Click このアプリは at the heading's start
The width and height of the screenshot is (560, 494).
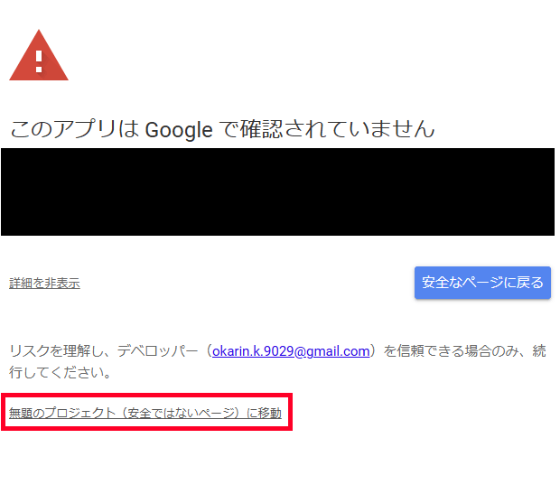(x=75, y=129)
